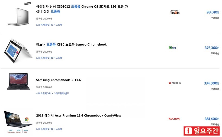The width and height of the screenshot is (222, 137).
Task: Click the 334,000원 price
Action: pyautogui.click(x=211, y=83)
